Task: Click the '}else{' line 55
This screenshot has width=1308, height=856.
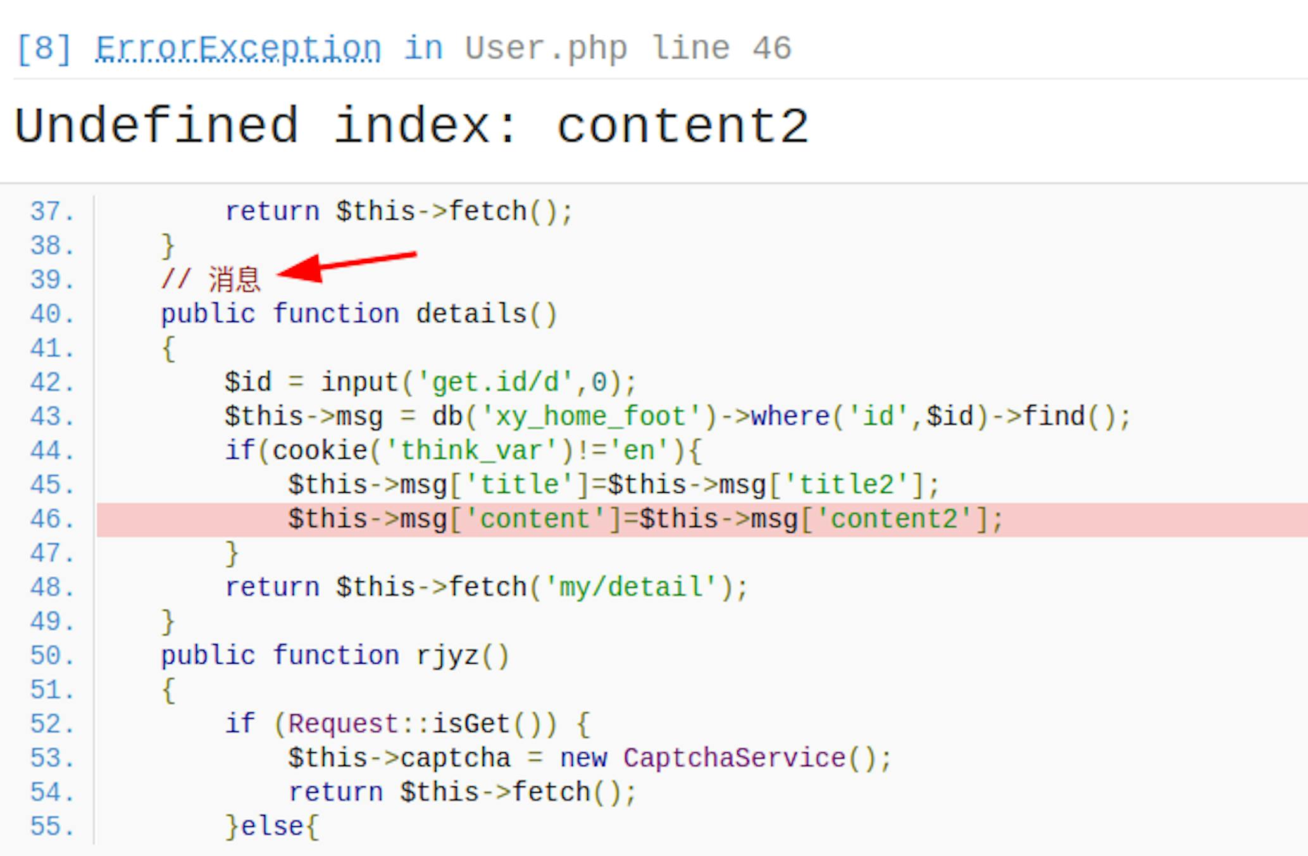Action: tap(272, 827)
